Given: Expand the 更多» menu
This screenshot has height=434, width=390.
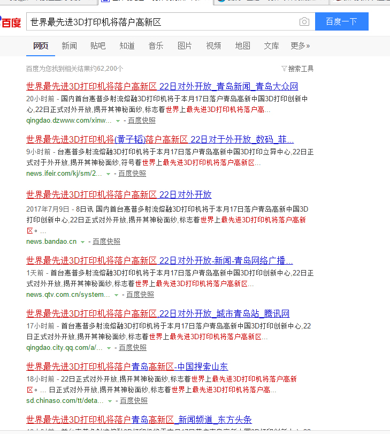Looking at the screenshot, I should point(300,46).
